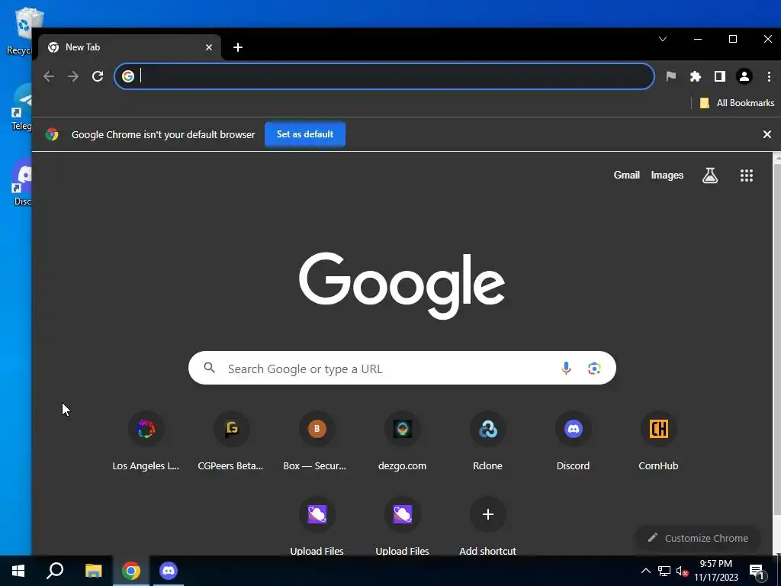Reload the current page
This screenshot has height=586, width=781.
pos(98,76)
